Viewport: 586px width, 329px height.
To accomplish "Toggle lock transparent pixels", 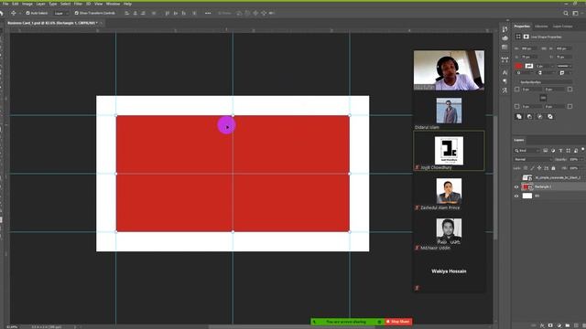I will pos(526,168).
